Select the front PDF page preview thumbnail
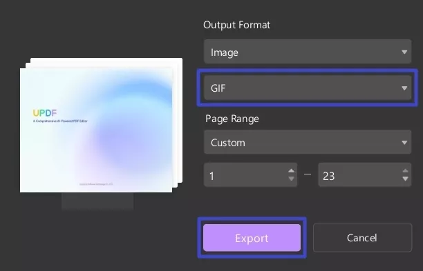The image size is (423, 271). coord(96,130)
